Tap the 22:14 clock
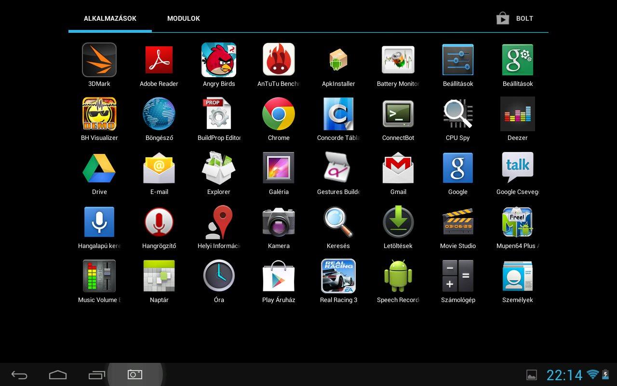This screenshot has height=386, width=617. 564,375
